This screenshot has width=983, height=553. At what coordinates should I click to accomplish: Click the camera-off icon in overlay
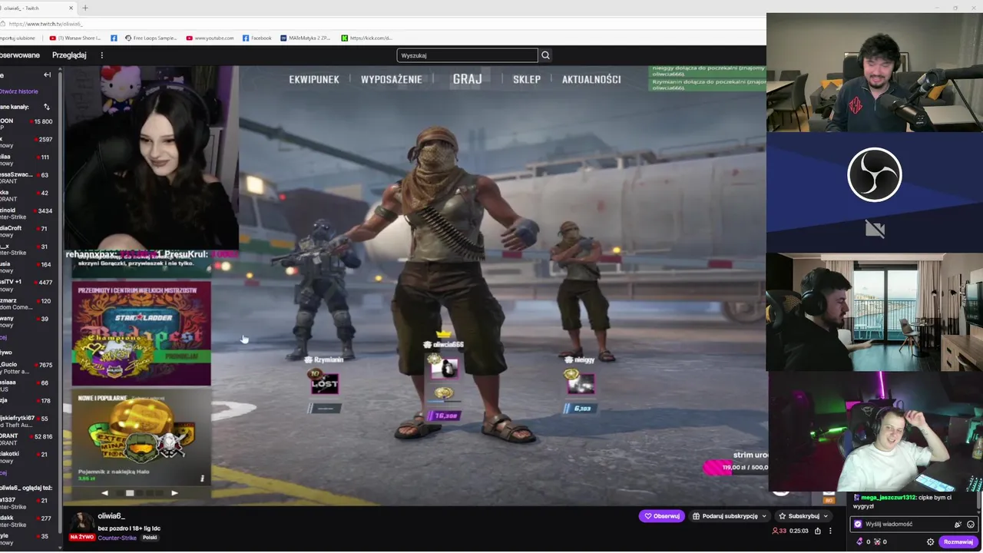pos(875,229)
